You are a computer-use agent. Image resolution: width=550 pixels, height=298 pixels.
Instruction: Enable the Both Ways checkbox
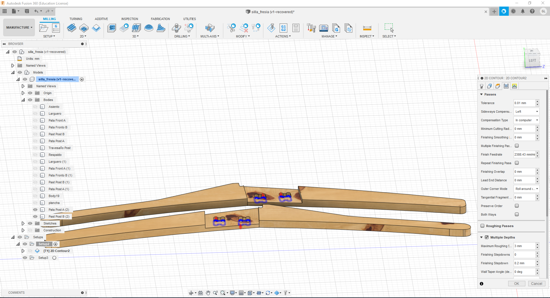pos(517,214)
